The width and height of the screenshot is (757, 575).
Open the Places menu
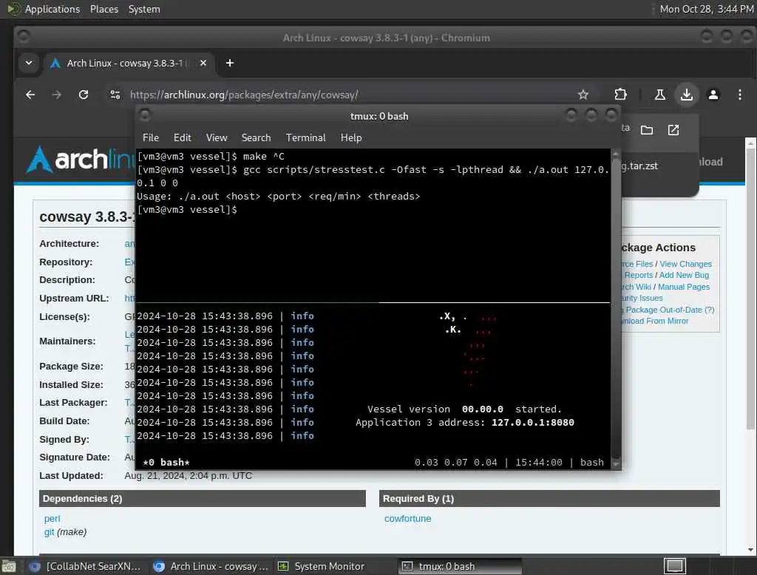point(103,9)
